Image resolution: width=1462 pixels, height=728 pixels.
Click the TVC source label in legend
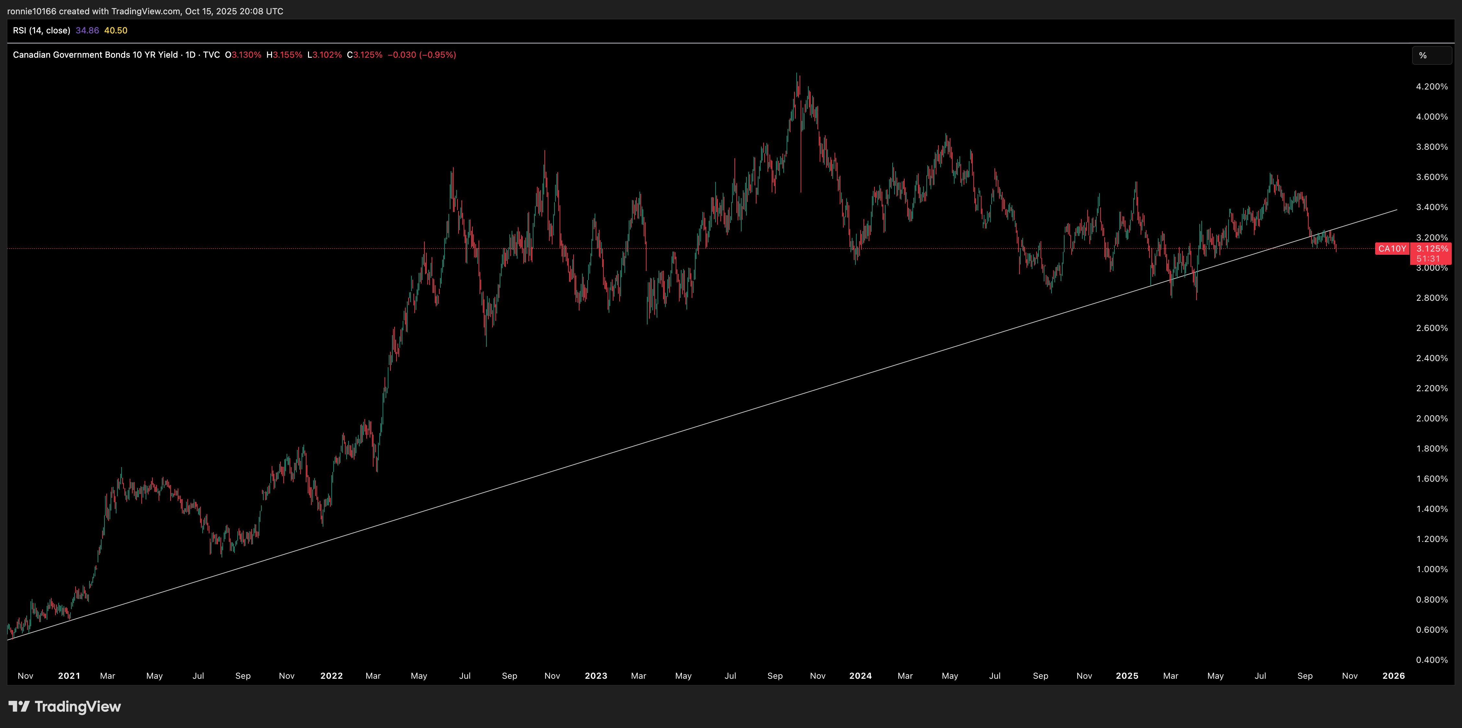[211, 55]
